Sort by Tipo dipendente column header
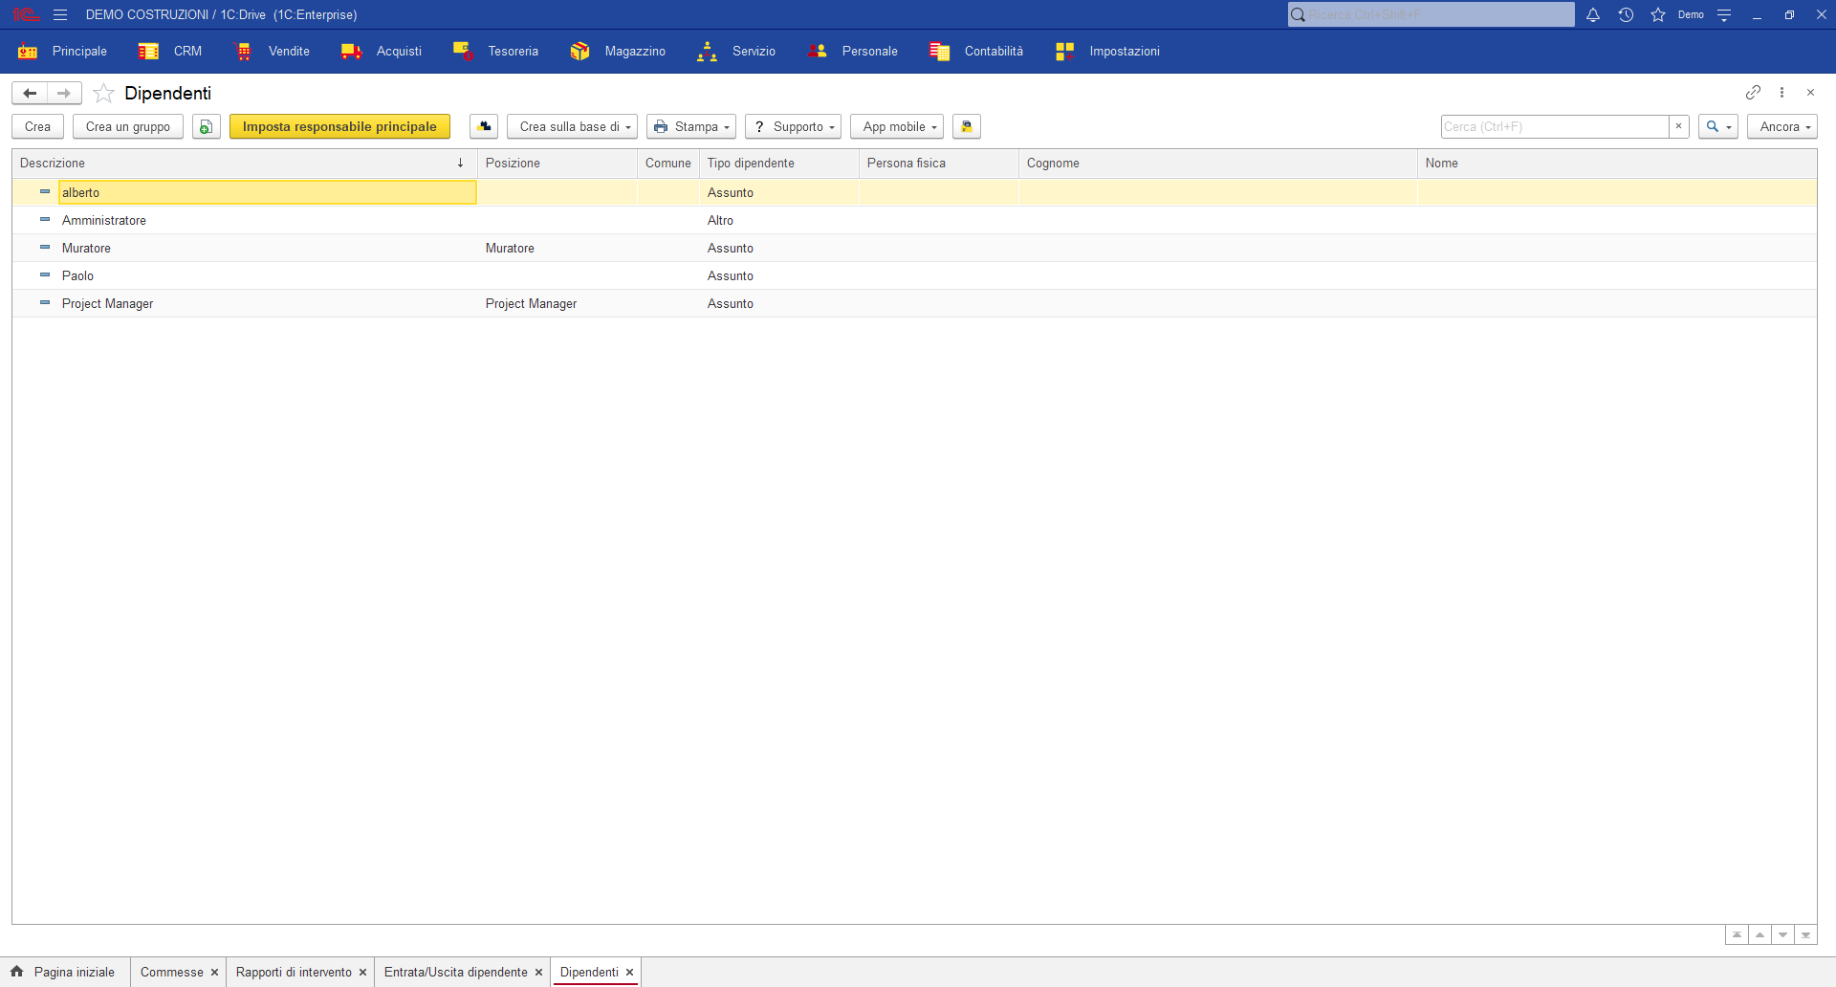1836x987 pixels. pyautogui.click(x=779, y=164)
